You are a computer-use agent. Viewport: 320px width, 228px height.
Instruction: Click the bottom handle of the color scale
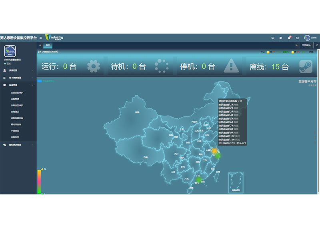(x=42, y=194)
